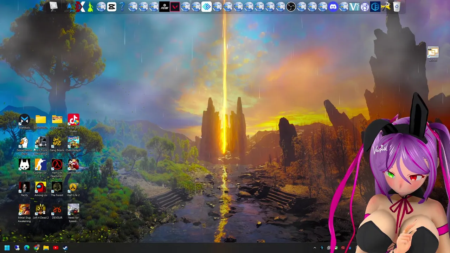
Task: Launch Euro Truck Simulator 2
Action: click(x=40, y=145)
